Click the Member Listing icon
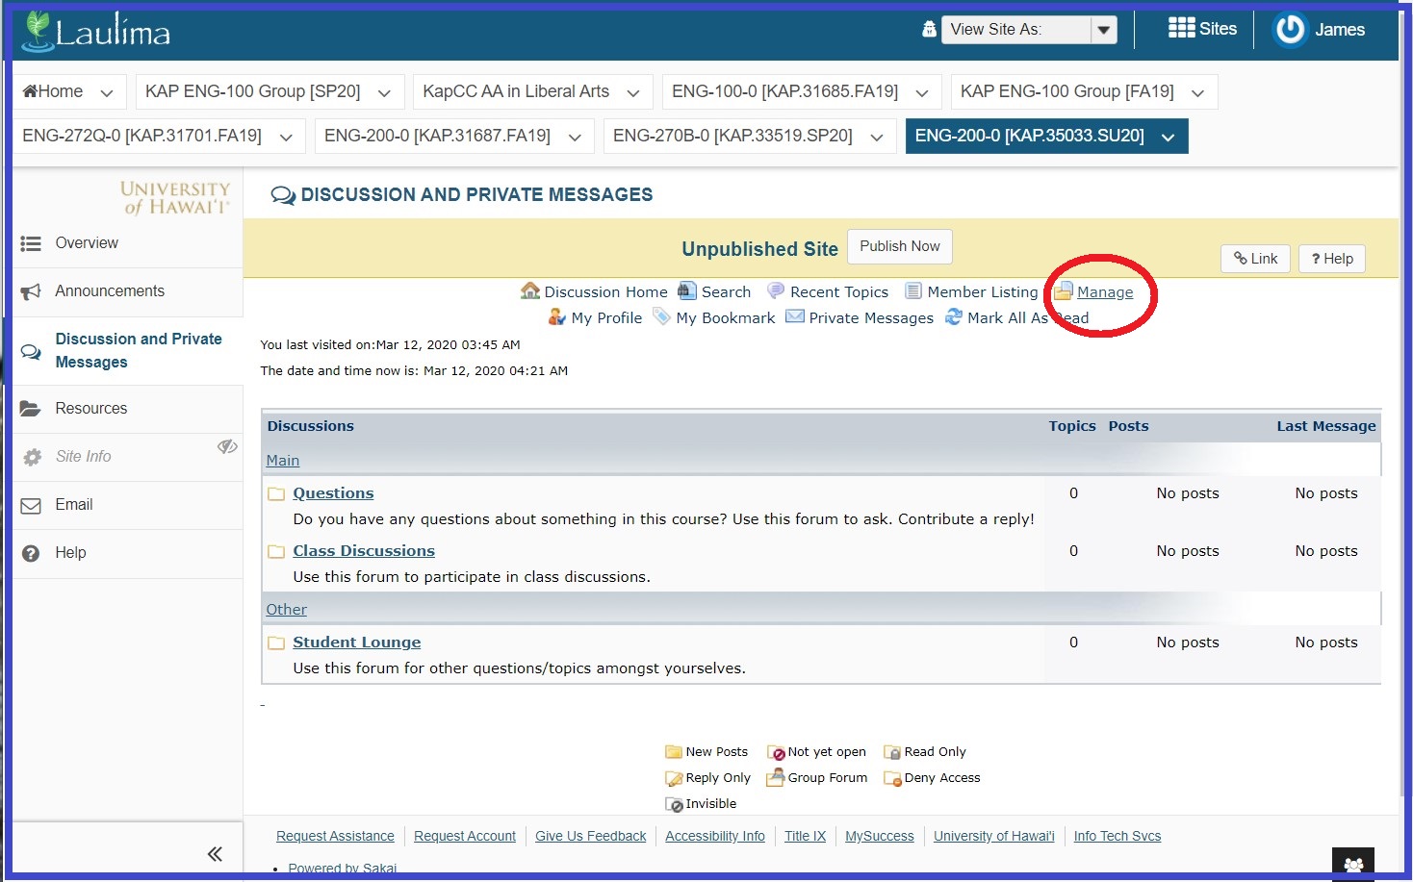 (x=912, y=291)
